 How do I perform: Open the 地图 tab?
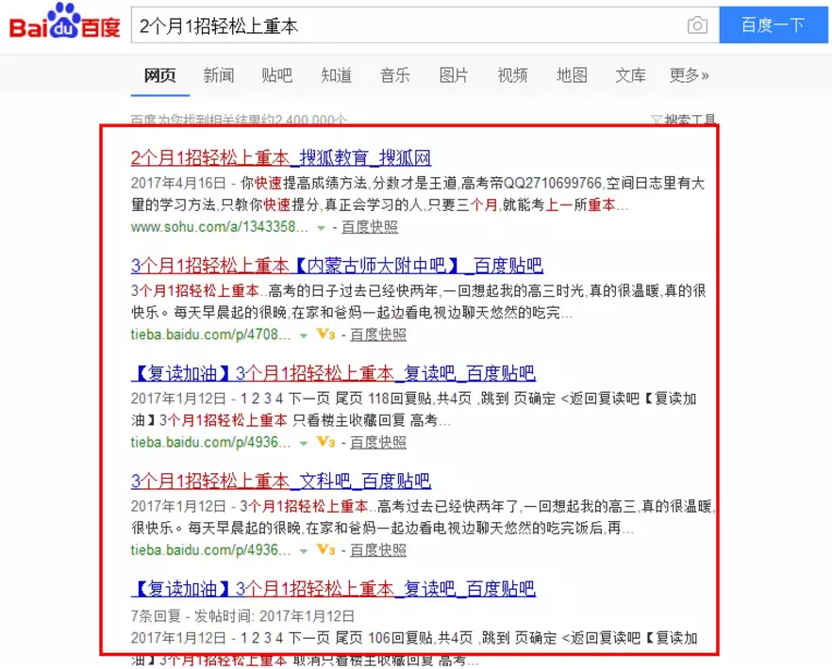pos(572,75)
